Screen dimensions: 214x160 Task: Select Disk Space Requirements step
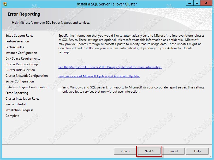[23, 59]
